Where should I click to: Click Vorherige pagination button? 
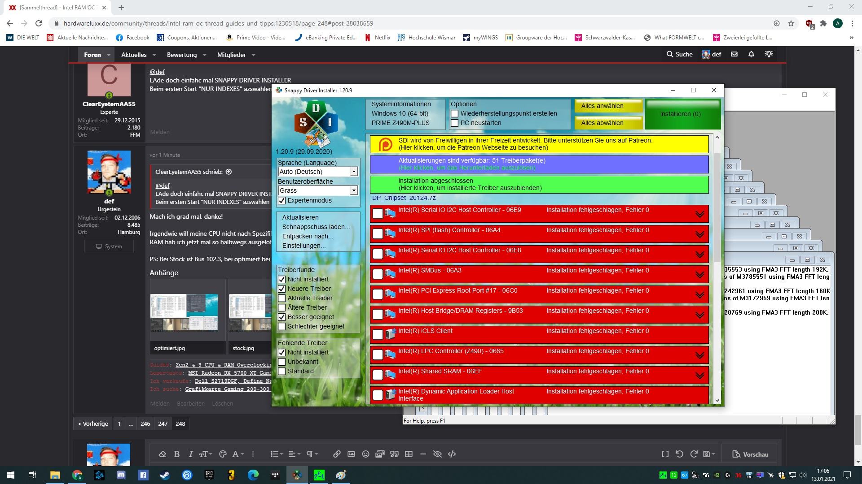click(x=93, y=423)
